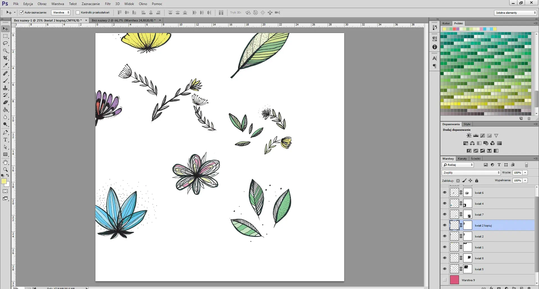Uncheck the Auto-zaznaczanie checkbox
539x289 pixels.
(22, 13)
